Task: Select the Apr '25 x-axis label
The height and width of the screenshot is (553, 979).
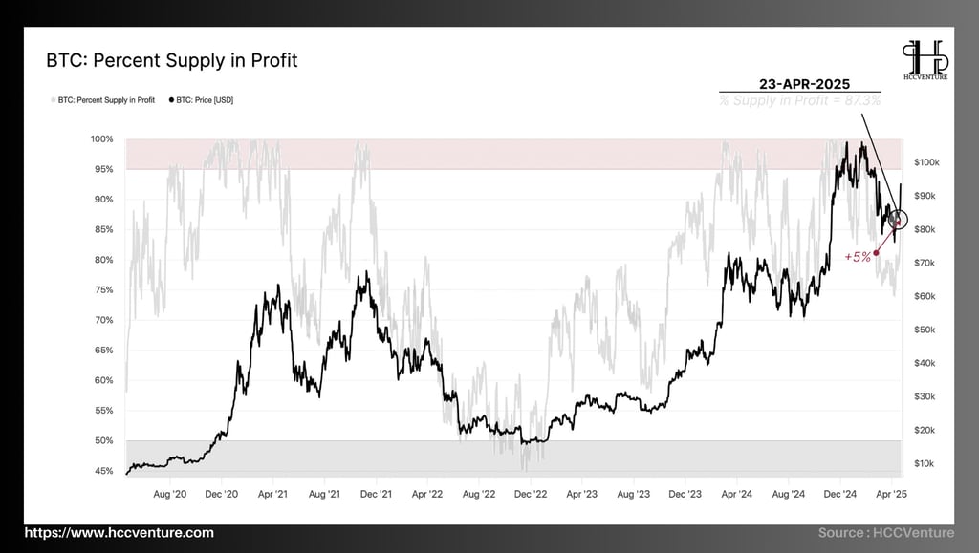Action: pyautogui.click(x=891, y=494)
